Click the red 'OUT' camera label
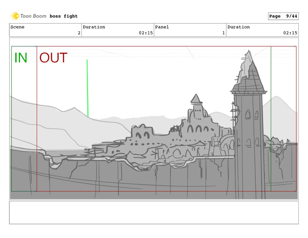 [x=54, y=58]
